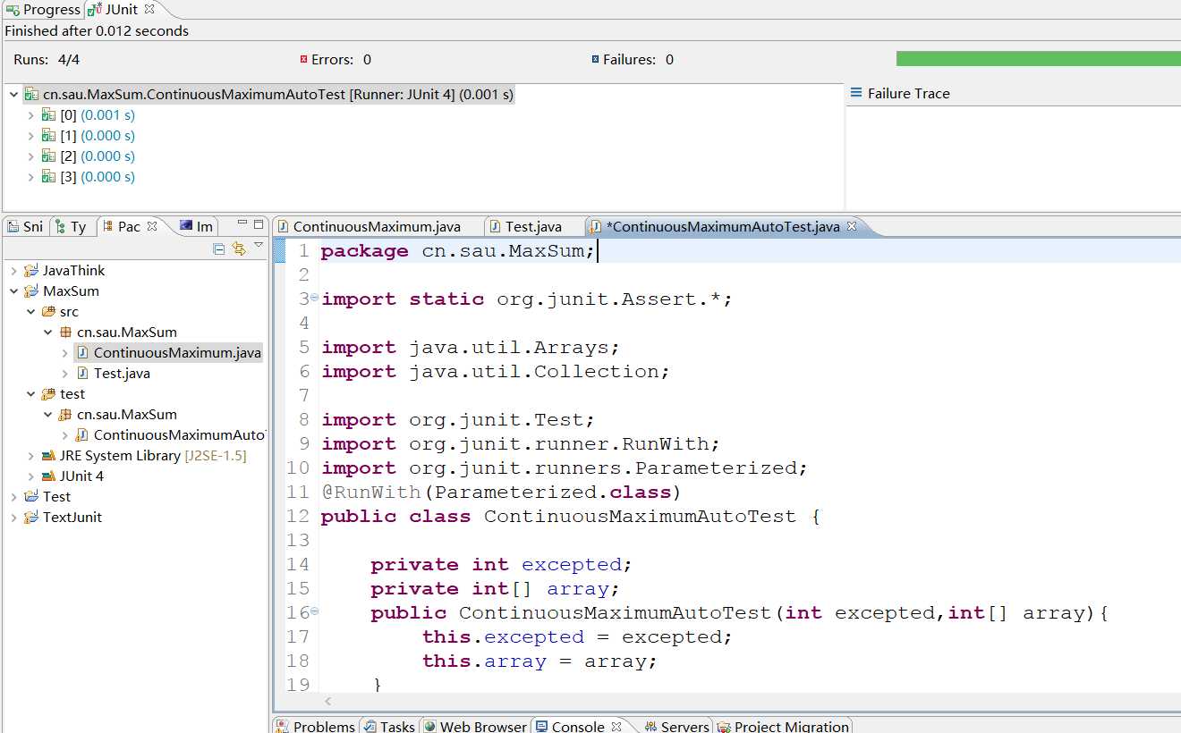Switch to the Sni view tab

pos(25,226)
